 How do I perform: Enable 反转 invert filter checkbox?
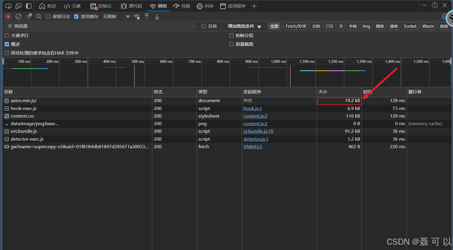(204, 26)
